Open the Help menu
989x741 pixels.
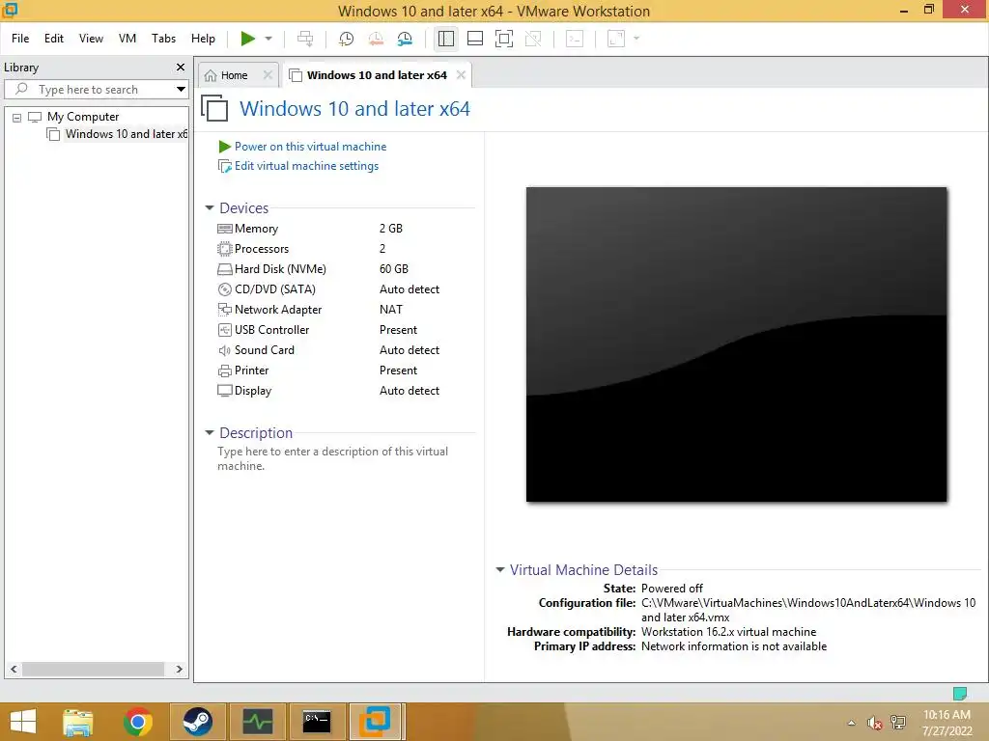coord(203,39)
